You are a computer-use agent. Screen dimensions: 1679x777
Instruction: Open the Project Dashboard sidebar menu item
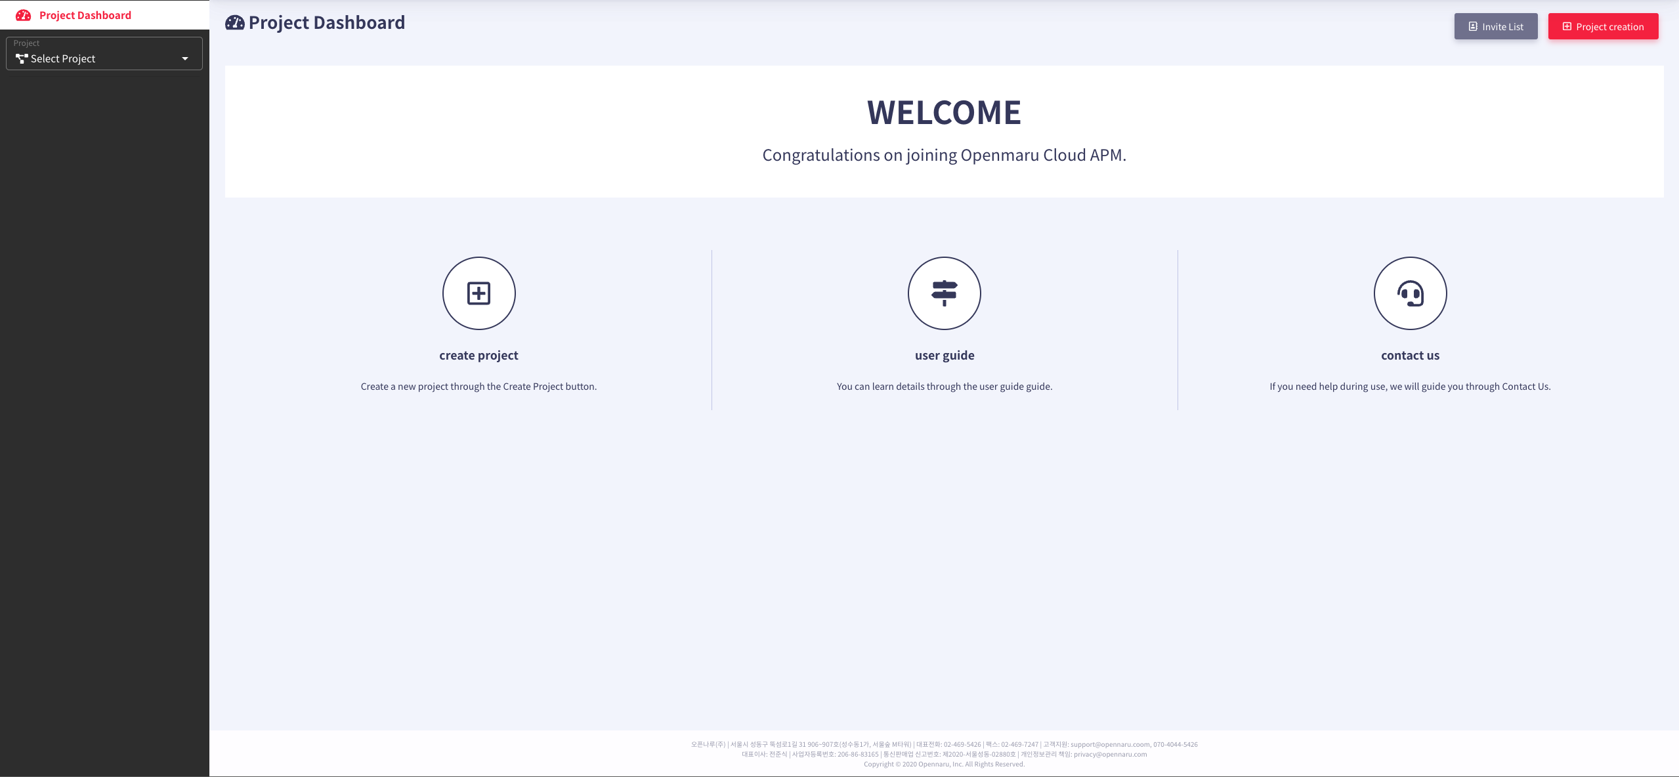(x=85, y=15)
